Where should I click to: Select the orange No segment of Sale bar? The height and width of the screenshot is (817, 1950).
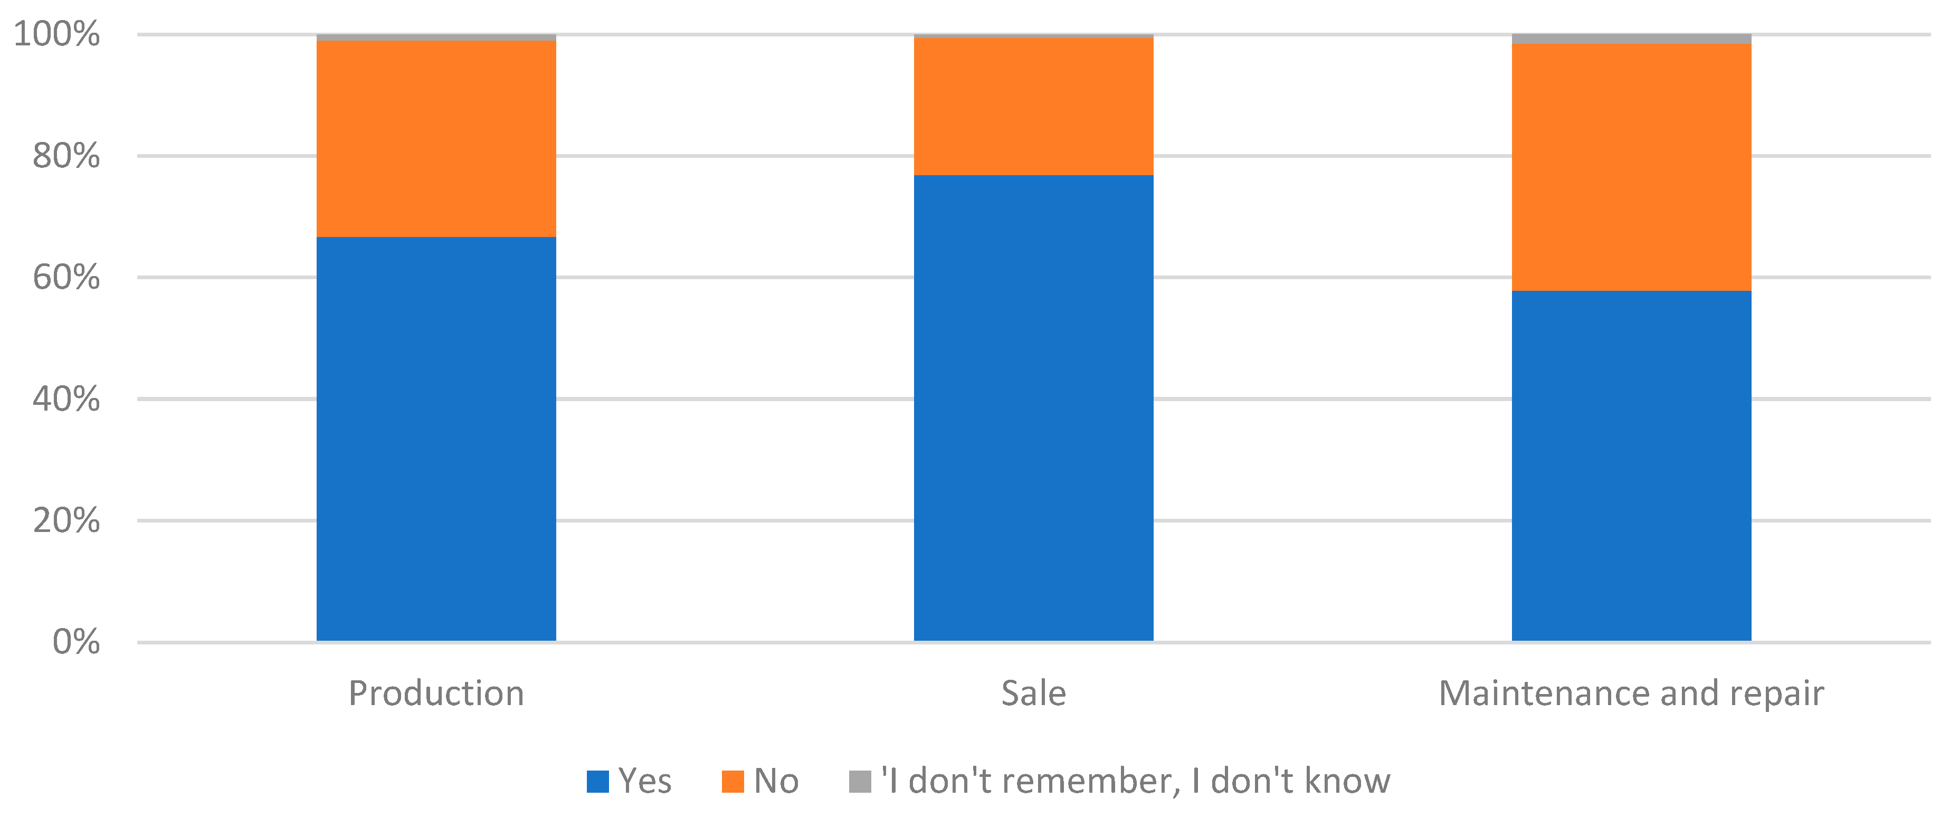1033,106
